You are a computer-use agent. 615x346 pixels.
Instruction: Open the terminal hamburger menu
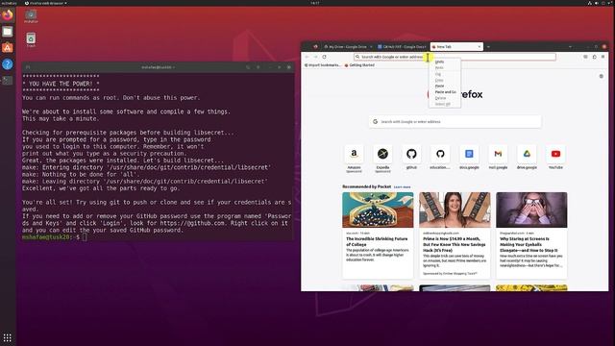[258, 67]
